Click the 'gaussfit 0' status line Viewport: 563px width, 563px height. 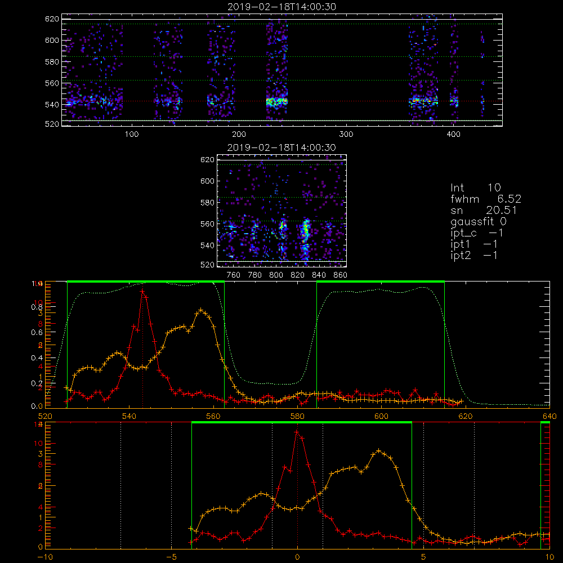pos(479,221)
